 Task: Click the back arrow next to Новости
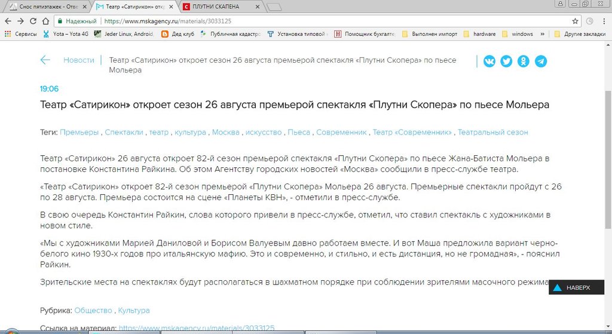coord(45,60)
